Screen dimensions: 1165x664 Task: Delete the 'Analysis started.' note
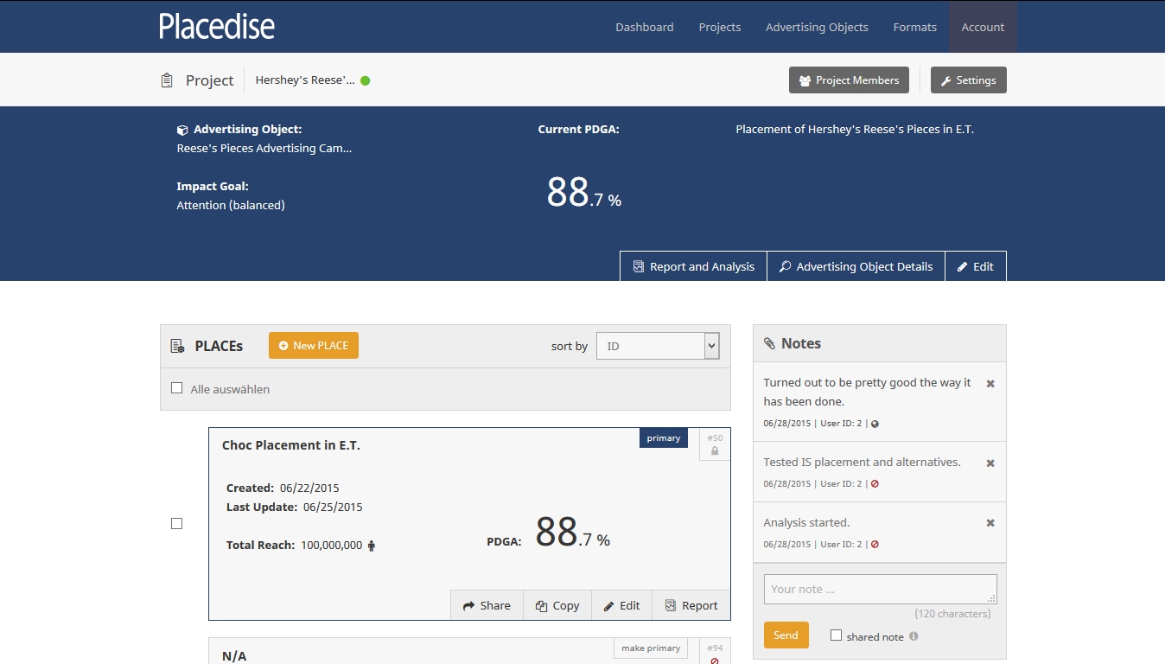point(990,523)
